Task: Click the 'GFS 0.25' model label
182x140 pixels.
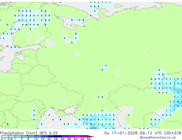Action: (x=49, y=133)
